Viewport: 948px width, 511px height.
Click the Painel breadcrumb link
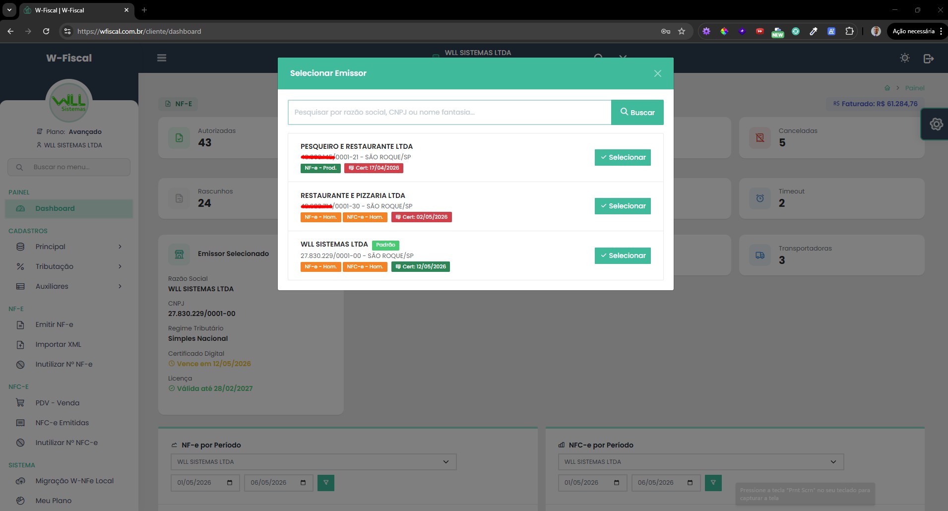click(915, 88)
